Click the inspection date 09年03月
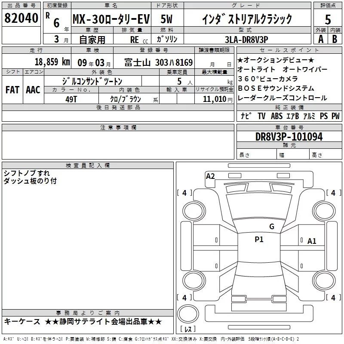 (x=94, y=63)
